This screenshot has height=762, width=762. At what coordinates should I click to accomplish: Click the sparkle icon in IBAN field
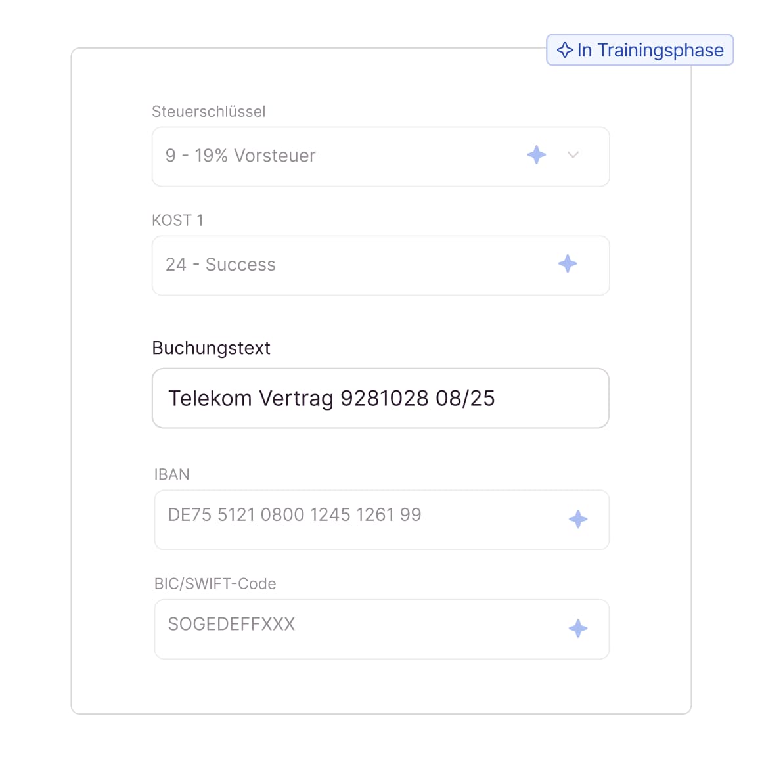(x=578, y=519)
